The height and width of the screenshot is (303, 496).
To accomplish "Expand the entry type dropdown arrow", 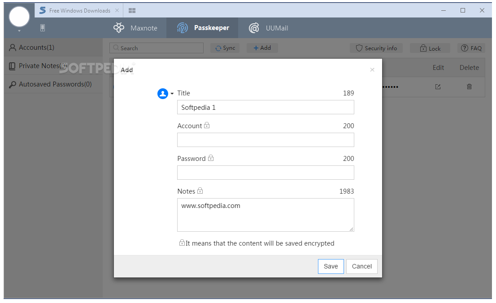I will 172,94.
